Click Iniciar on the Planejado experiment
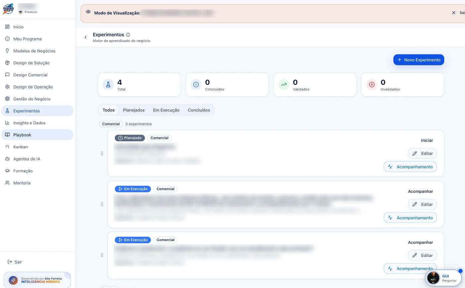465x288 pixels. click(x=427, y=141)
